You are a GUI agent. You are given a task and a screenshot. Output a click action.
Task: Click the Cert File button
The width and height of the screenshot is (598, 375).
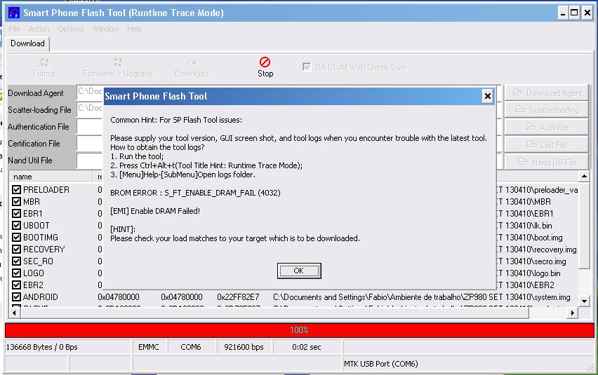click(x=547, y=144)
